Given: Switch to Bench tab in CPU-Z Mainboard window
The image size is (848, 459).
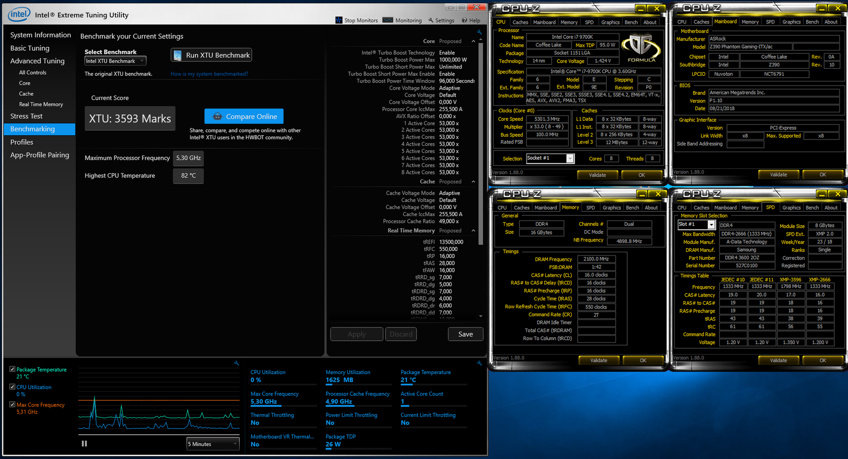Looking at the screenshot, I should [812, 22].
